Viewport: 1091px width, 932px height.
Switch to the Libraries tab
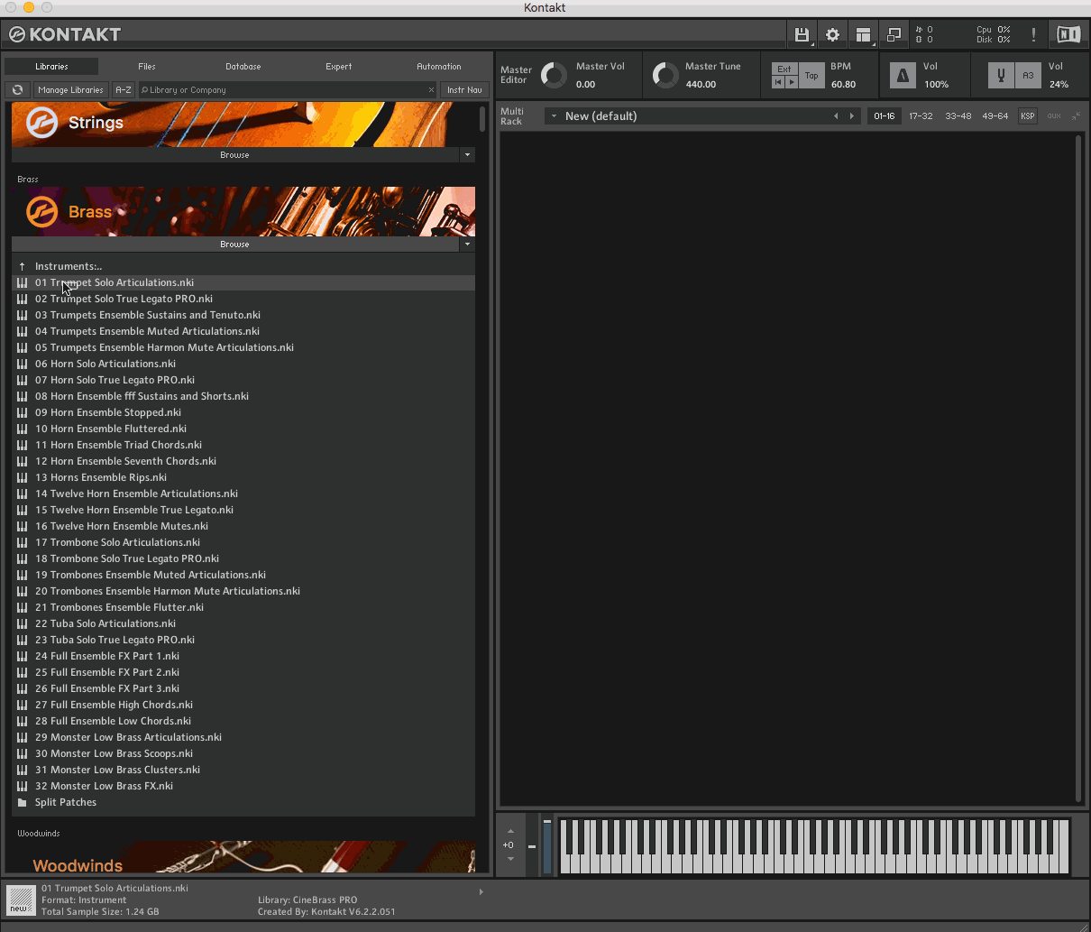tap(51, 67)
